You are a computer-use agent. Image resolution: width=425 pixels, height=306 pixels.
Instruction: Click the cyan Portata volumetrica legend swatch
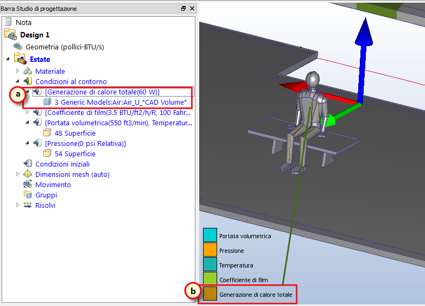coord(210,235)
